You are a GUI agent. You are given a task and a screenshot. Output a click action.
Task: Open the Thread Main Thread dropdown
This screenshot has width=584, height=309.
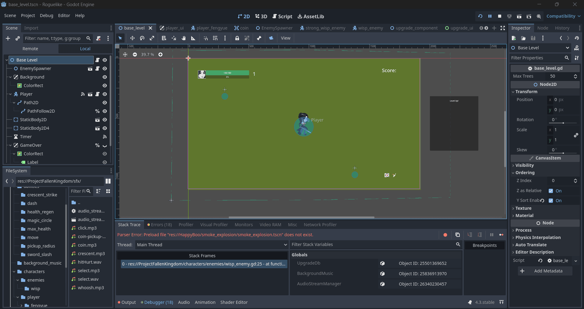pos(211,245)
